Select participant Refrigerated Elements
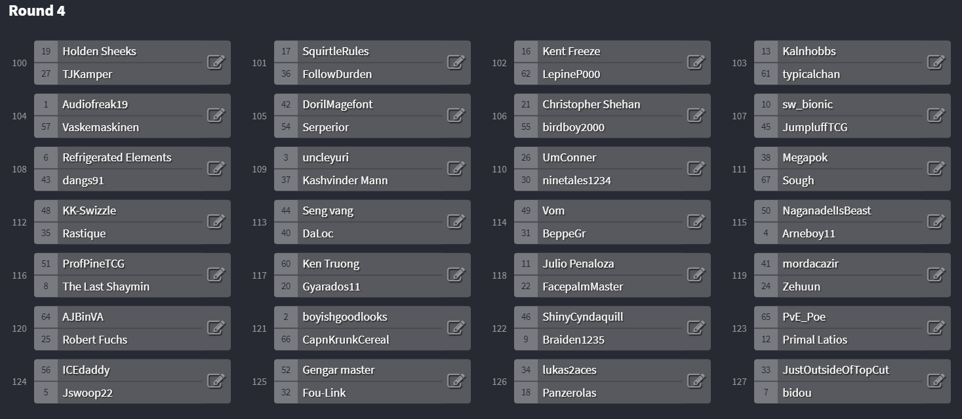This screenshot has height=419, width=962. pos(117,157)
